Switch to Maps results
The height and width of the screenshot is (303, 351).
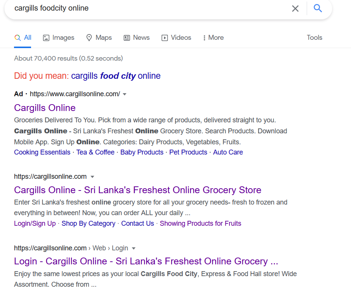click(x=99, y=37)
